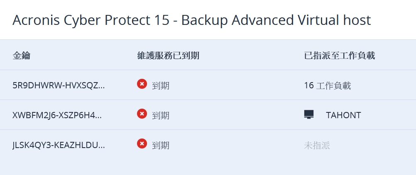
Task: Select license key 5R9DHWRW-HVXSQZ...
Action: tap(59, 85)
